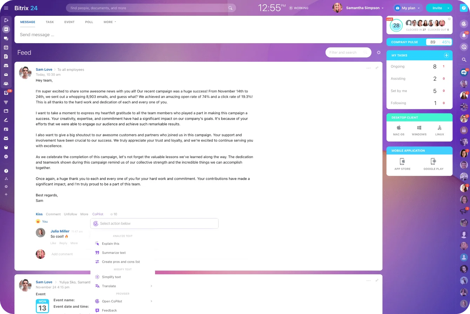Image resolution: width=470 pixels, height=314 pixels.
Task: Select Summarize text from CoPilot menu
Action: [114, 253]
